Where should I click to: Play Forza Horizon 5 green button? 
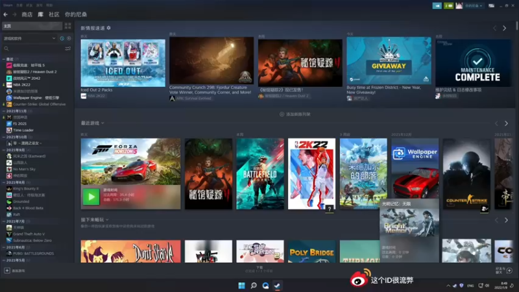point(91,197)
